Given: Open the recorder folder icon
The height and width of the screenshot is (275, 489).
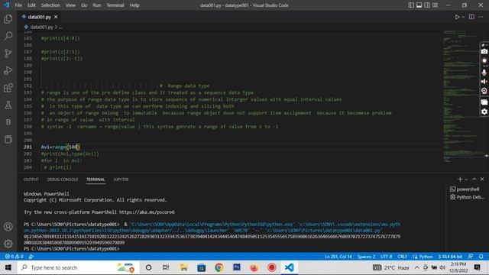Looking at the screenshot, I should point(484,102).
